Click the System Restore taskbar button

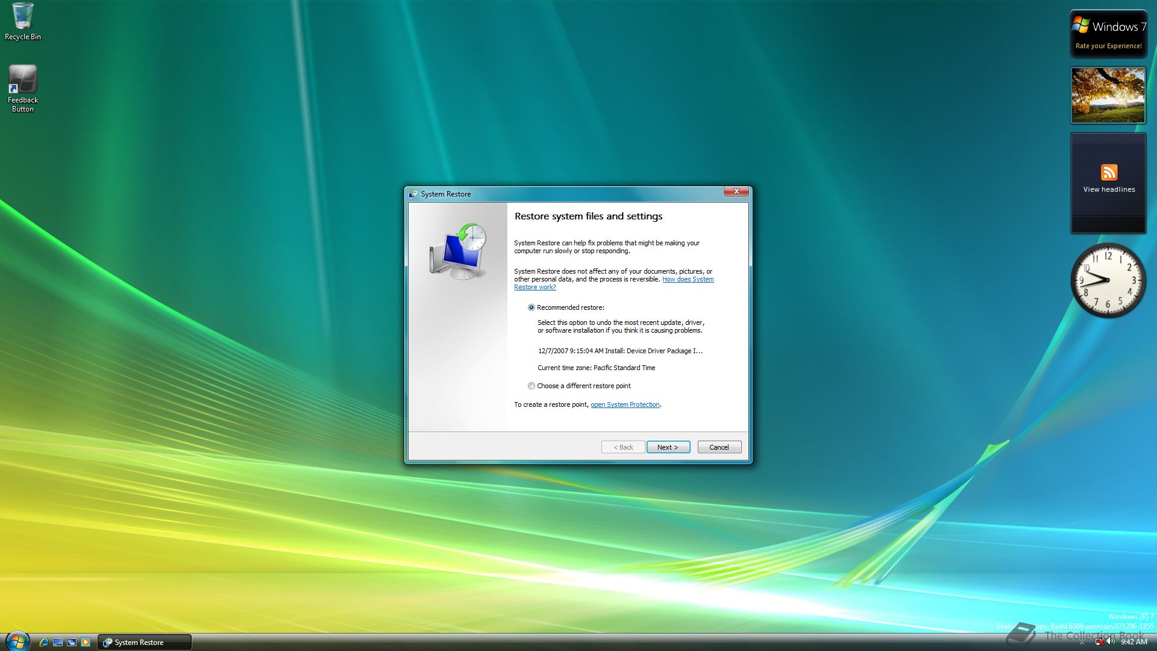pyautogui.click(x=145, y=642)
